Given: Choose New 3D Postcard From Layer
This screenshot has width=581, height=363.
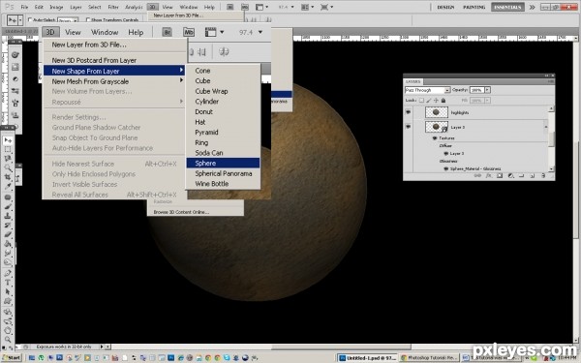Looking at the screenshot, I should pyautogui.click(x=114, y=60).
